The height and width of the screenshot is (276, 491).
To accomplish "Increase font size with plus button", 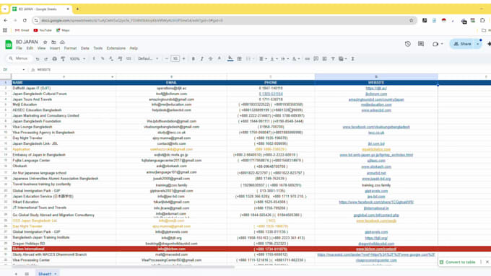I will (x=184, y=59).
